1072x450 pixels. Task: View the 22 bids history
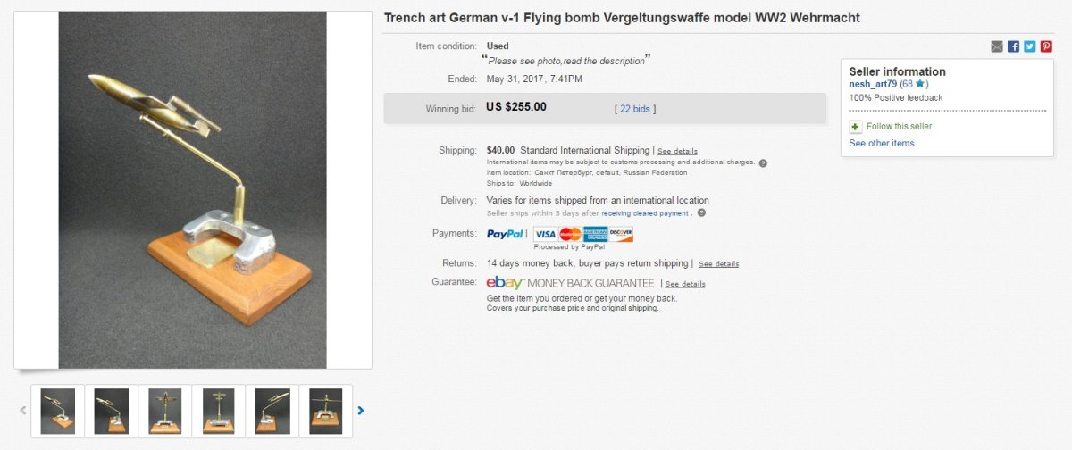[x=635, y=109]
